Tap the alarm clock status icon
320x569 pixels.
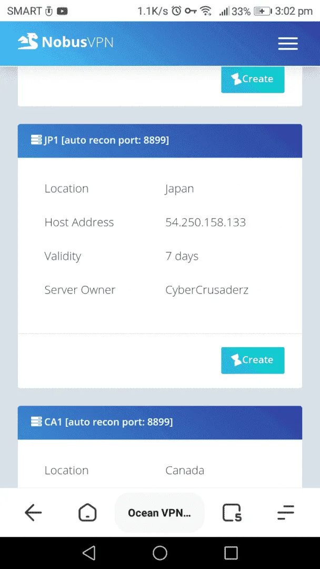coord(176,11)
